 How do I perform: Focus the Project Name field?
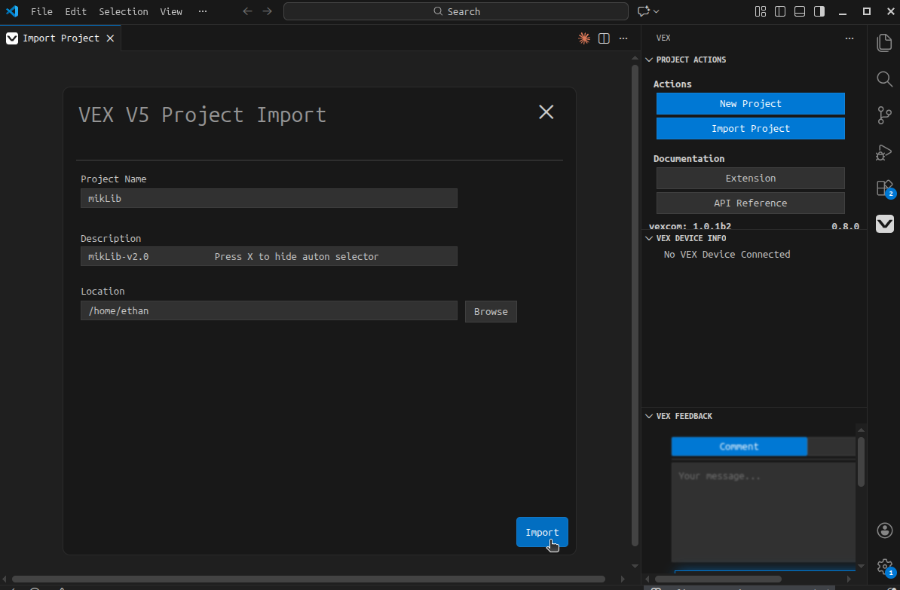pyautogui.click(x=268, y=198)
